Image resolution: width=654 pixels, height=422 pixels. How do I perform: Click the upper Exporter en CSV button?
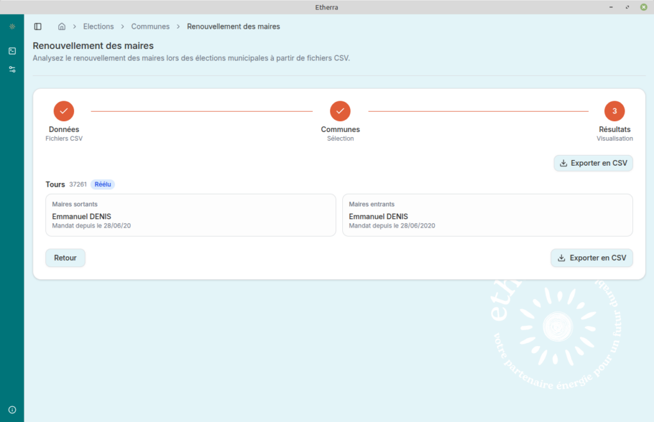pos(593,163)
